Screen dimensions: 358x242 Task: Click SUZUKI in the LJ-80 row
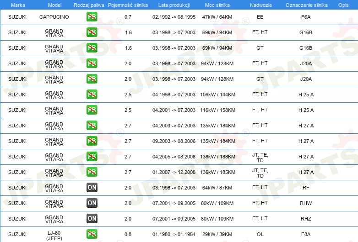pyautogui.click(x=17, y=234)
